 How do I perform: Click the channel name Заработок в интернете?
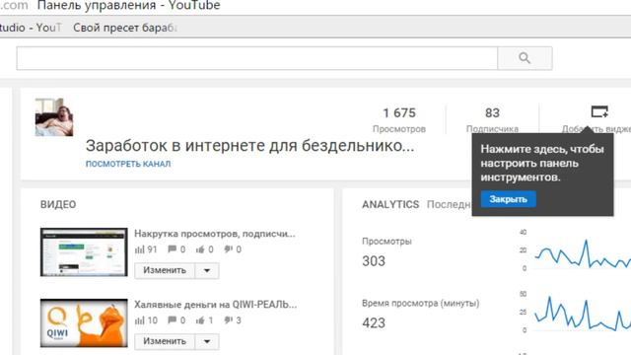[249, 146]
